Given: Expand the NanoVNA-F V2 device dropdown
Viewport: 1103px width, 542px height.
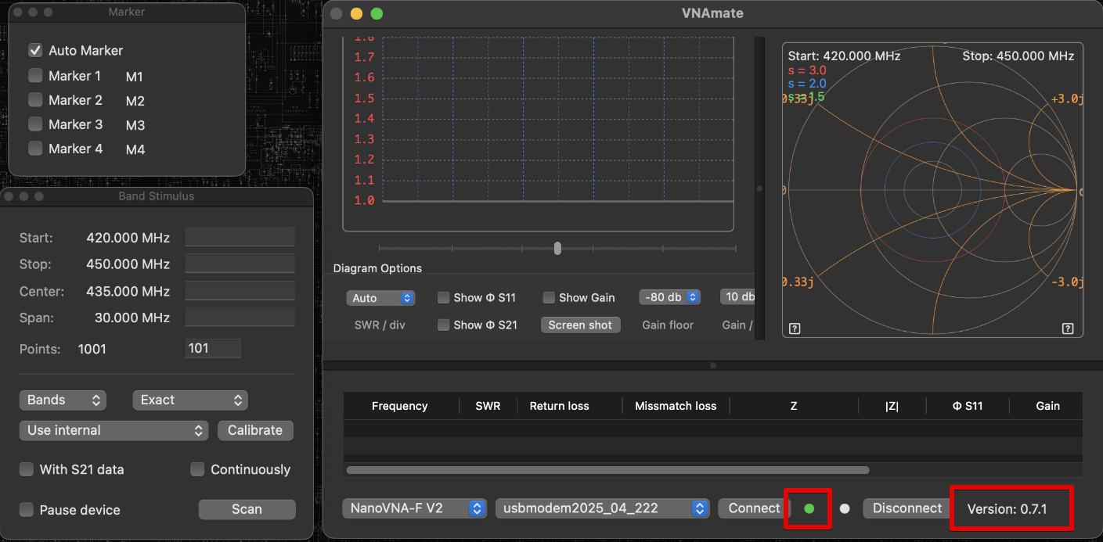Looking at the screenshot, I should (x=414, y=508).
